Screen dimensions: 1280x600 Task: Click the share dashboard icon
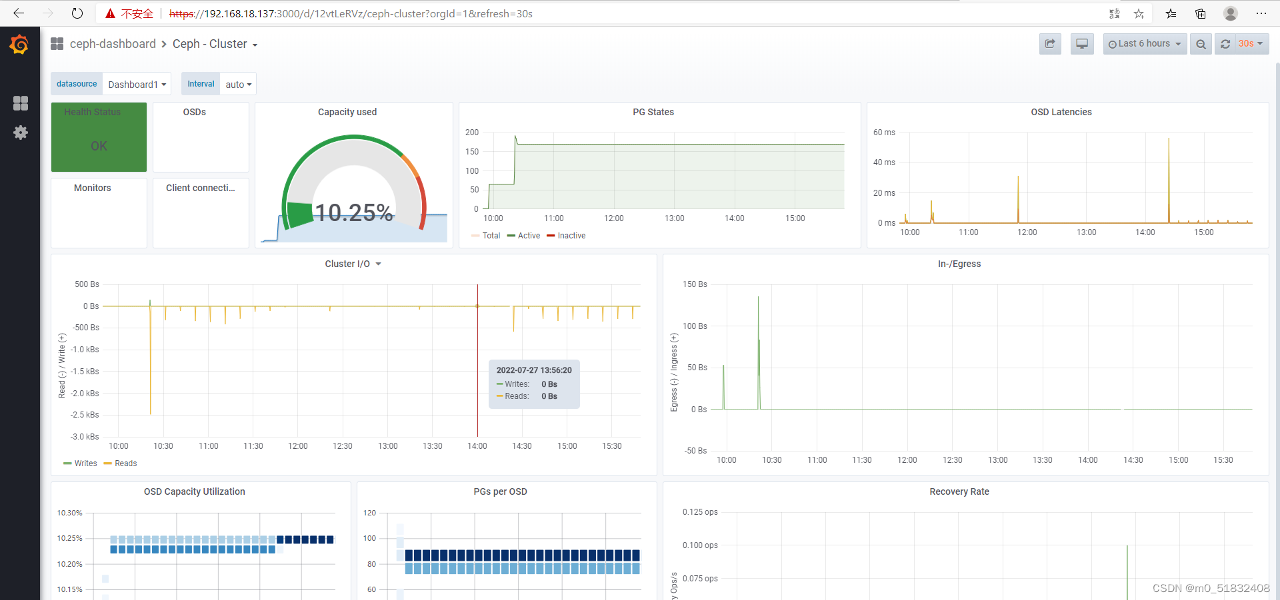pyautogui.click(x=1050, y=44)
